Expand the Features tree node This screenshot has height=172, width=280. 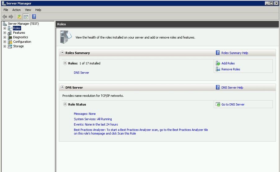pos(5,33)
